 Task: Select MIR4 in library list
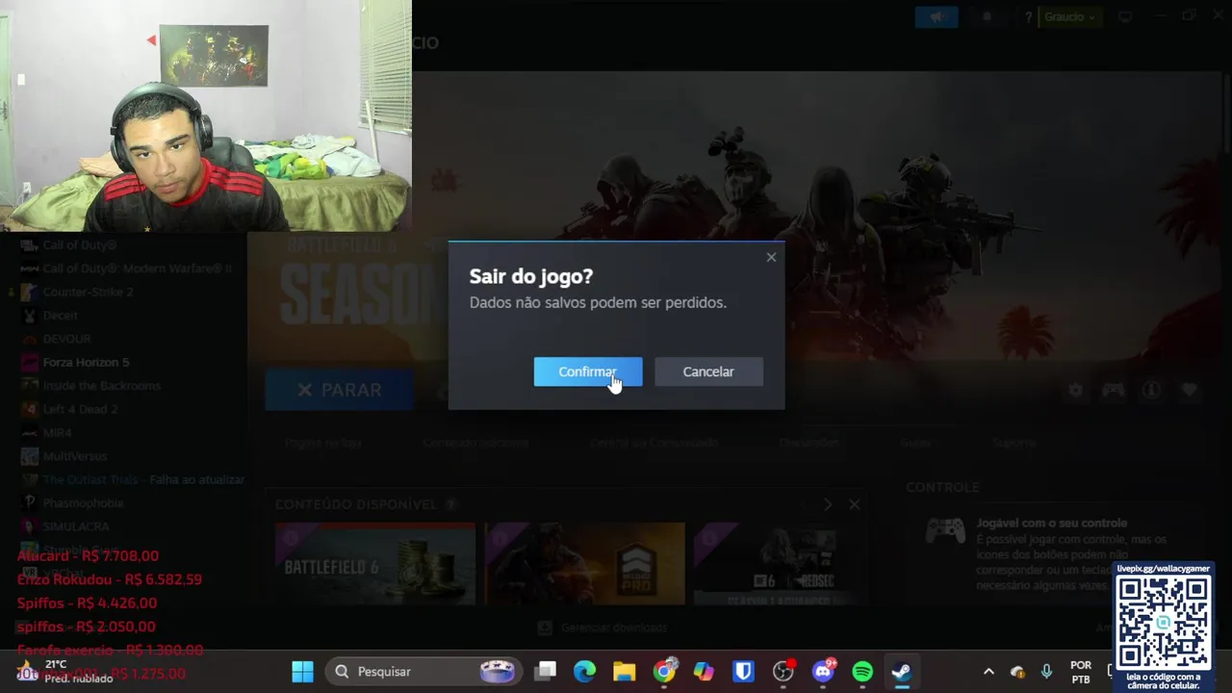pyautogui.click(x=58, y=432)
